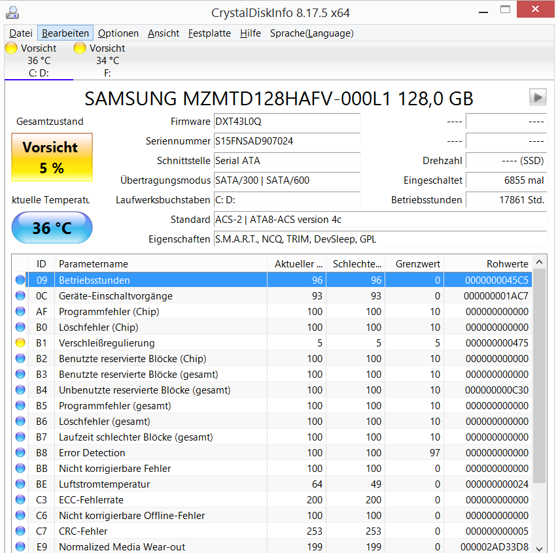This screenshot has width=556, height=553.
Task: Click the Aktueller column header
Action: coord(296,263)
